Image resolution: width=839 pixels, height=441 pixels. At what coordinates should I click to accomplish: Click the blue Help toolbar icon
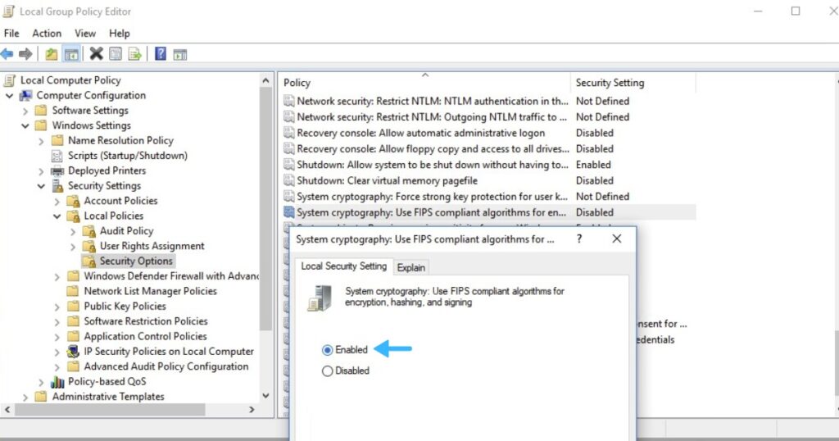(x=161, y=54)
